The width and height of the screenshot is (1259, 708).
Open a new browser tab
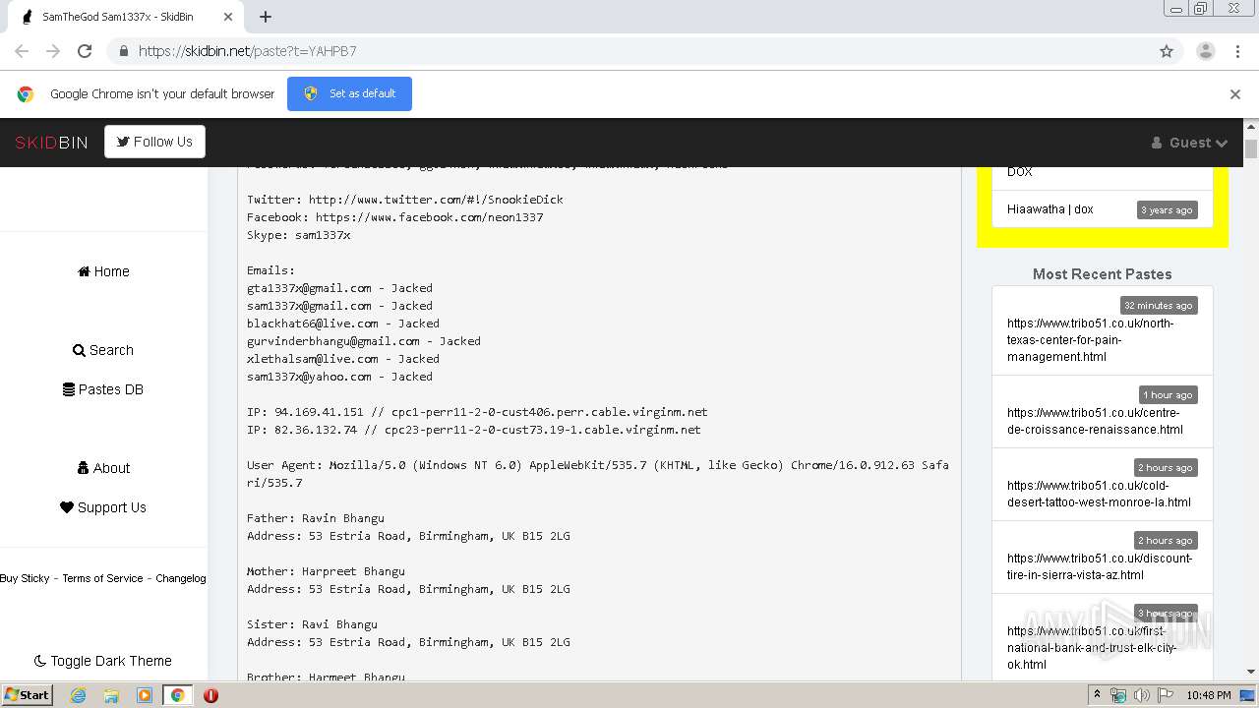pos(266,17)
